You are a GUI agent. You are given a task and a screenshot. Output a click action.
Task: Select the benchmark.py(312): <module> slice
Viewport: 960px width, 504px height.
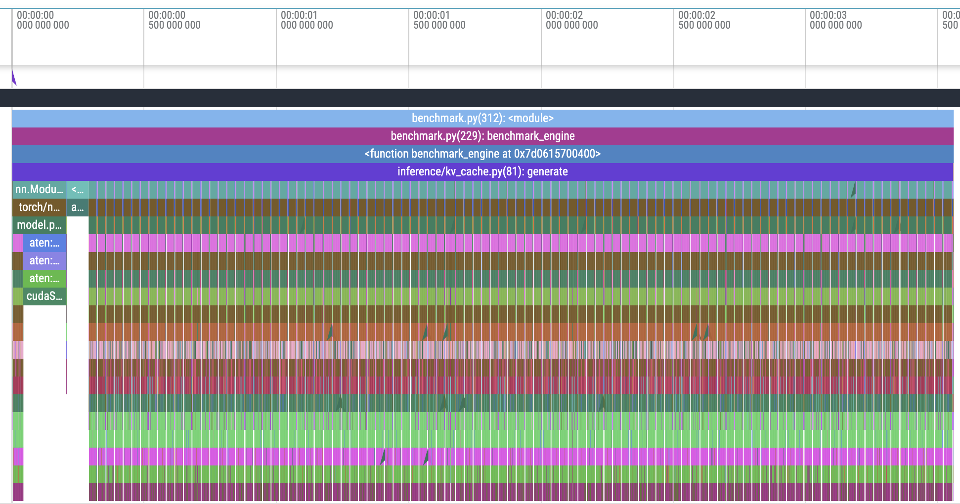click(482, 119)
